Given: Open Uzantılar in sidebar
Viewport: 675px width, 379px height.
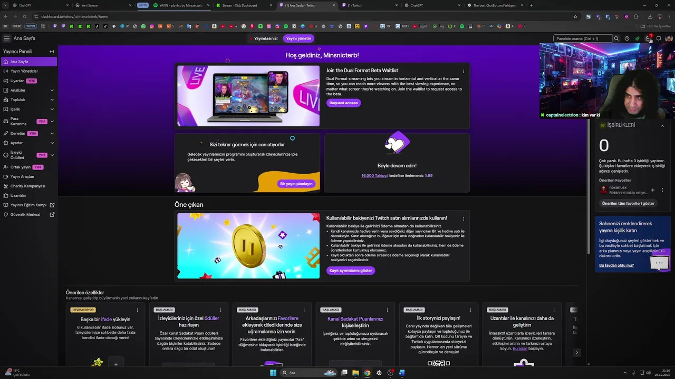Looking at the screenshot, I should click(x=28, y=195).
